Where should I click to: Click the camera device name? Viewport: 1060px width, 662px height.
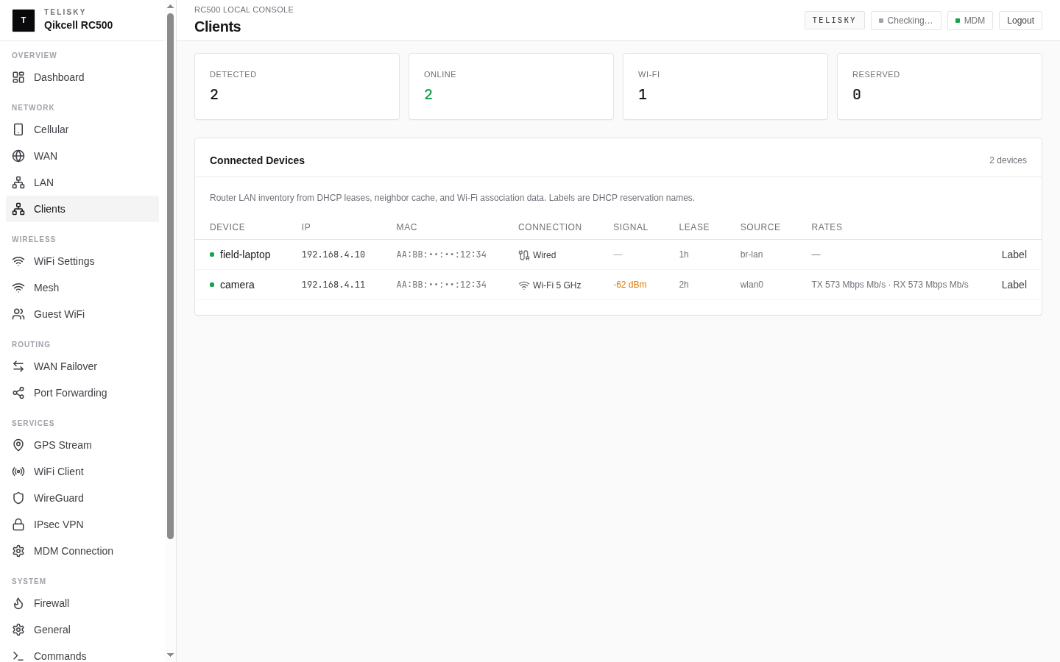click(237, 285)
